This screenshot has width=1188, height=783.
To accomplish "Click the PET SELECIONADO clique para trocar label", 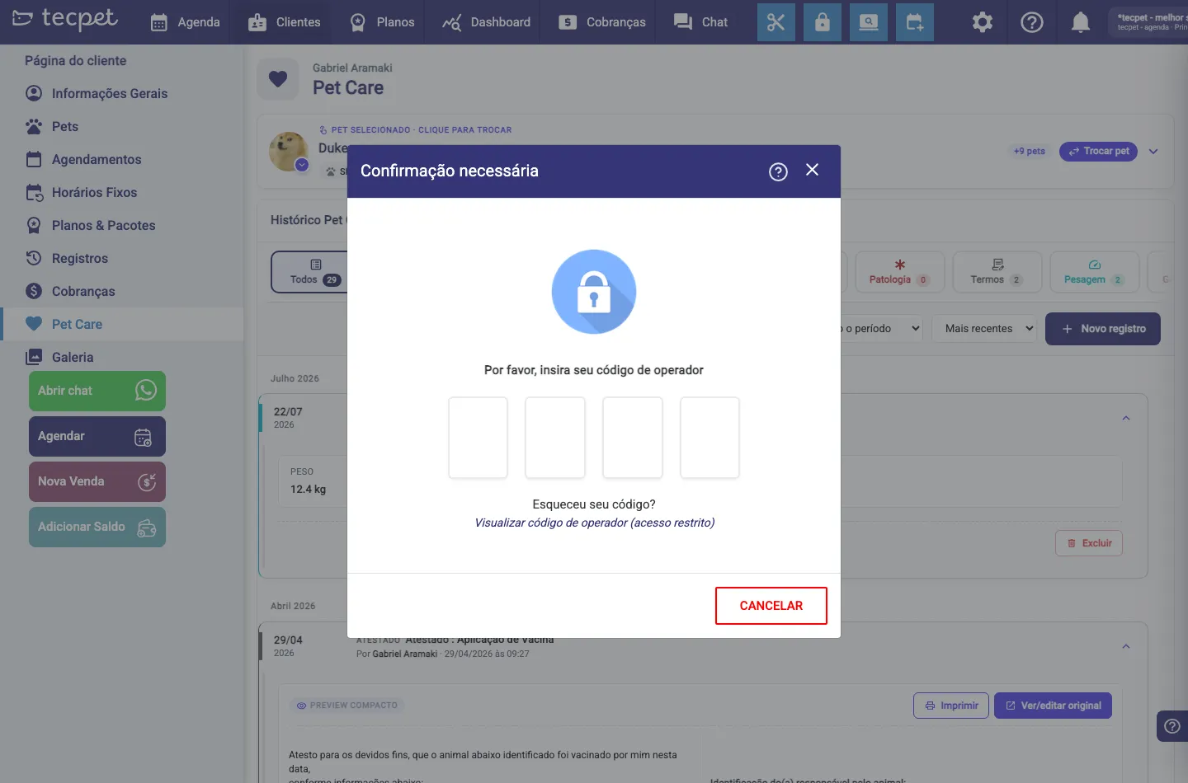I will point(416,130).
